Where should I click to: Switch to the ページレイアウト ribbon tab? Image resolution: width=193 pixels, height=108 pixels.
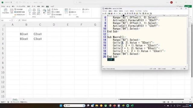pos(21,6)
